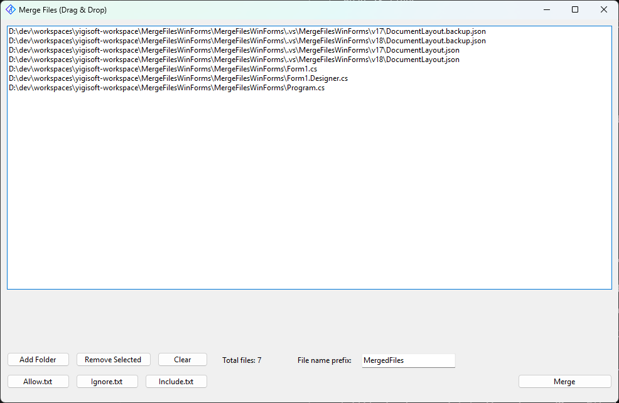Minimize the Merge Files window
This screenshot has height=403, width=619.
click(x=546, y=9)
